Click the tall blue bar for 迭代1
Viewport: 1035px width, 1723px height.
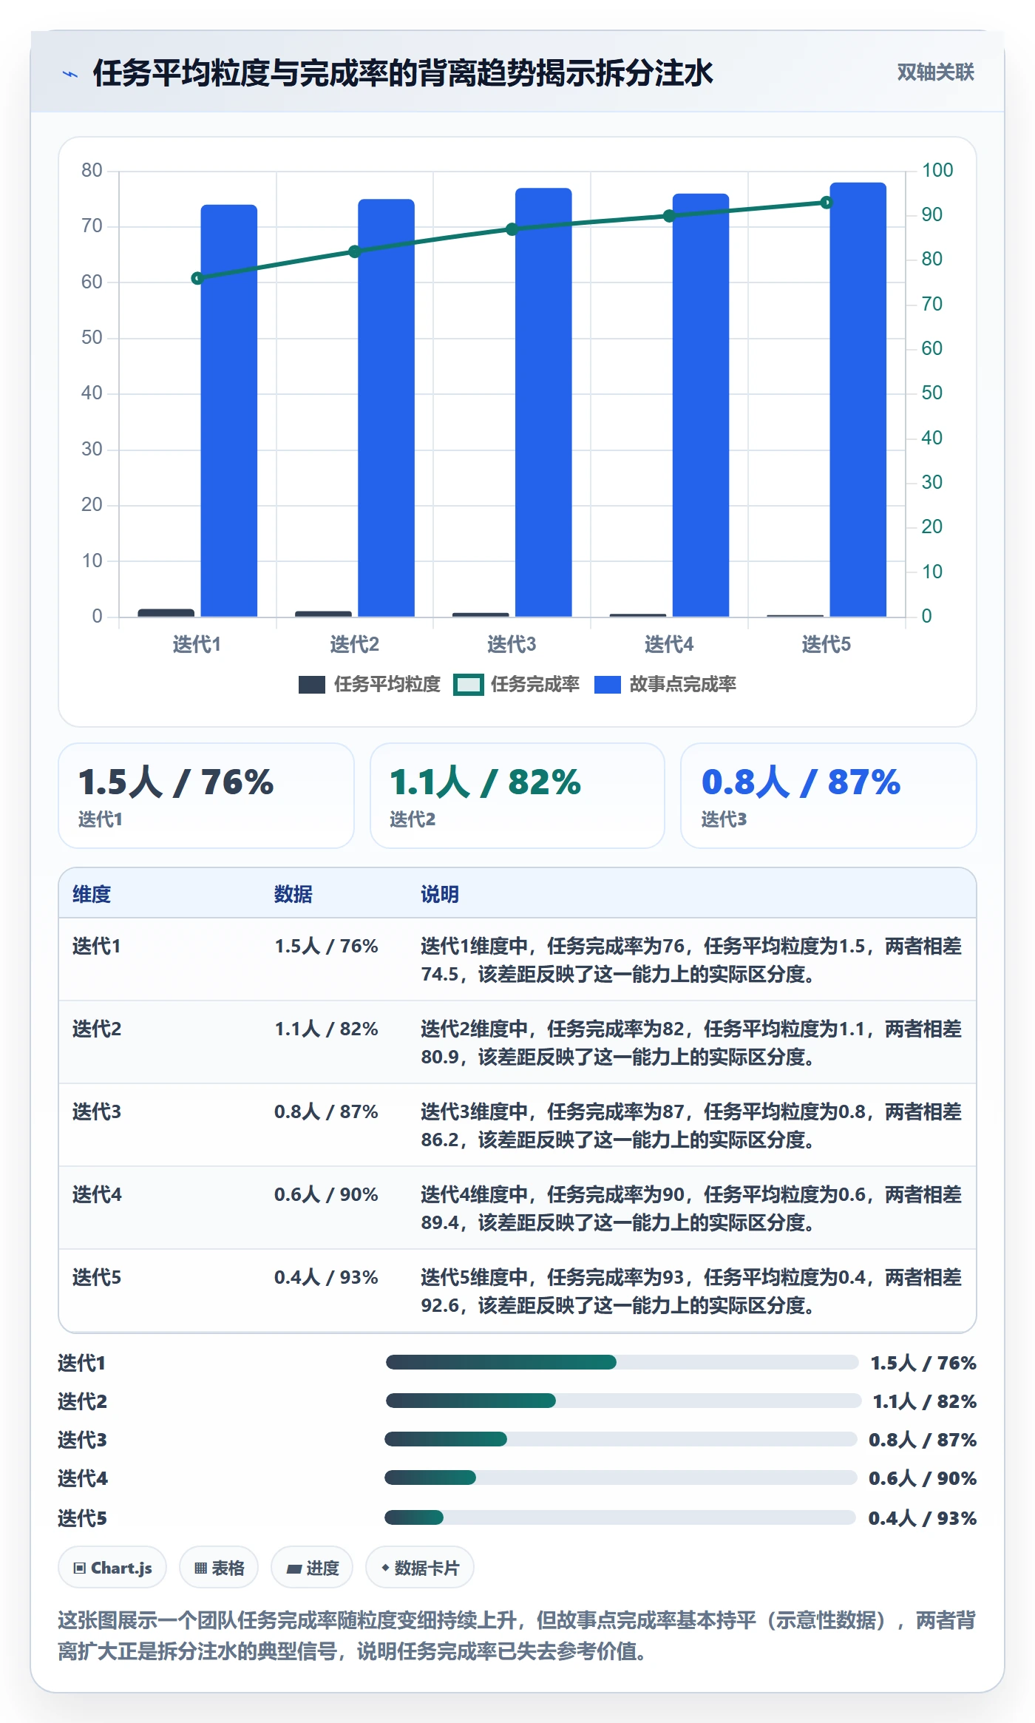(x=229, y=410)
